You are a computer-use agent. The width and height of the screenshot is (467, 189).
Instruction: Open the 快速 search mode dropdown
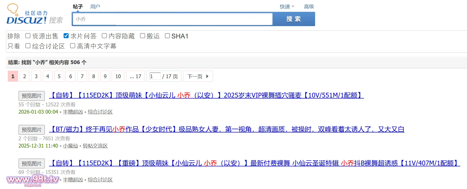(x=287, y=7)
